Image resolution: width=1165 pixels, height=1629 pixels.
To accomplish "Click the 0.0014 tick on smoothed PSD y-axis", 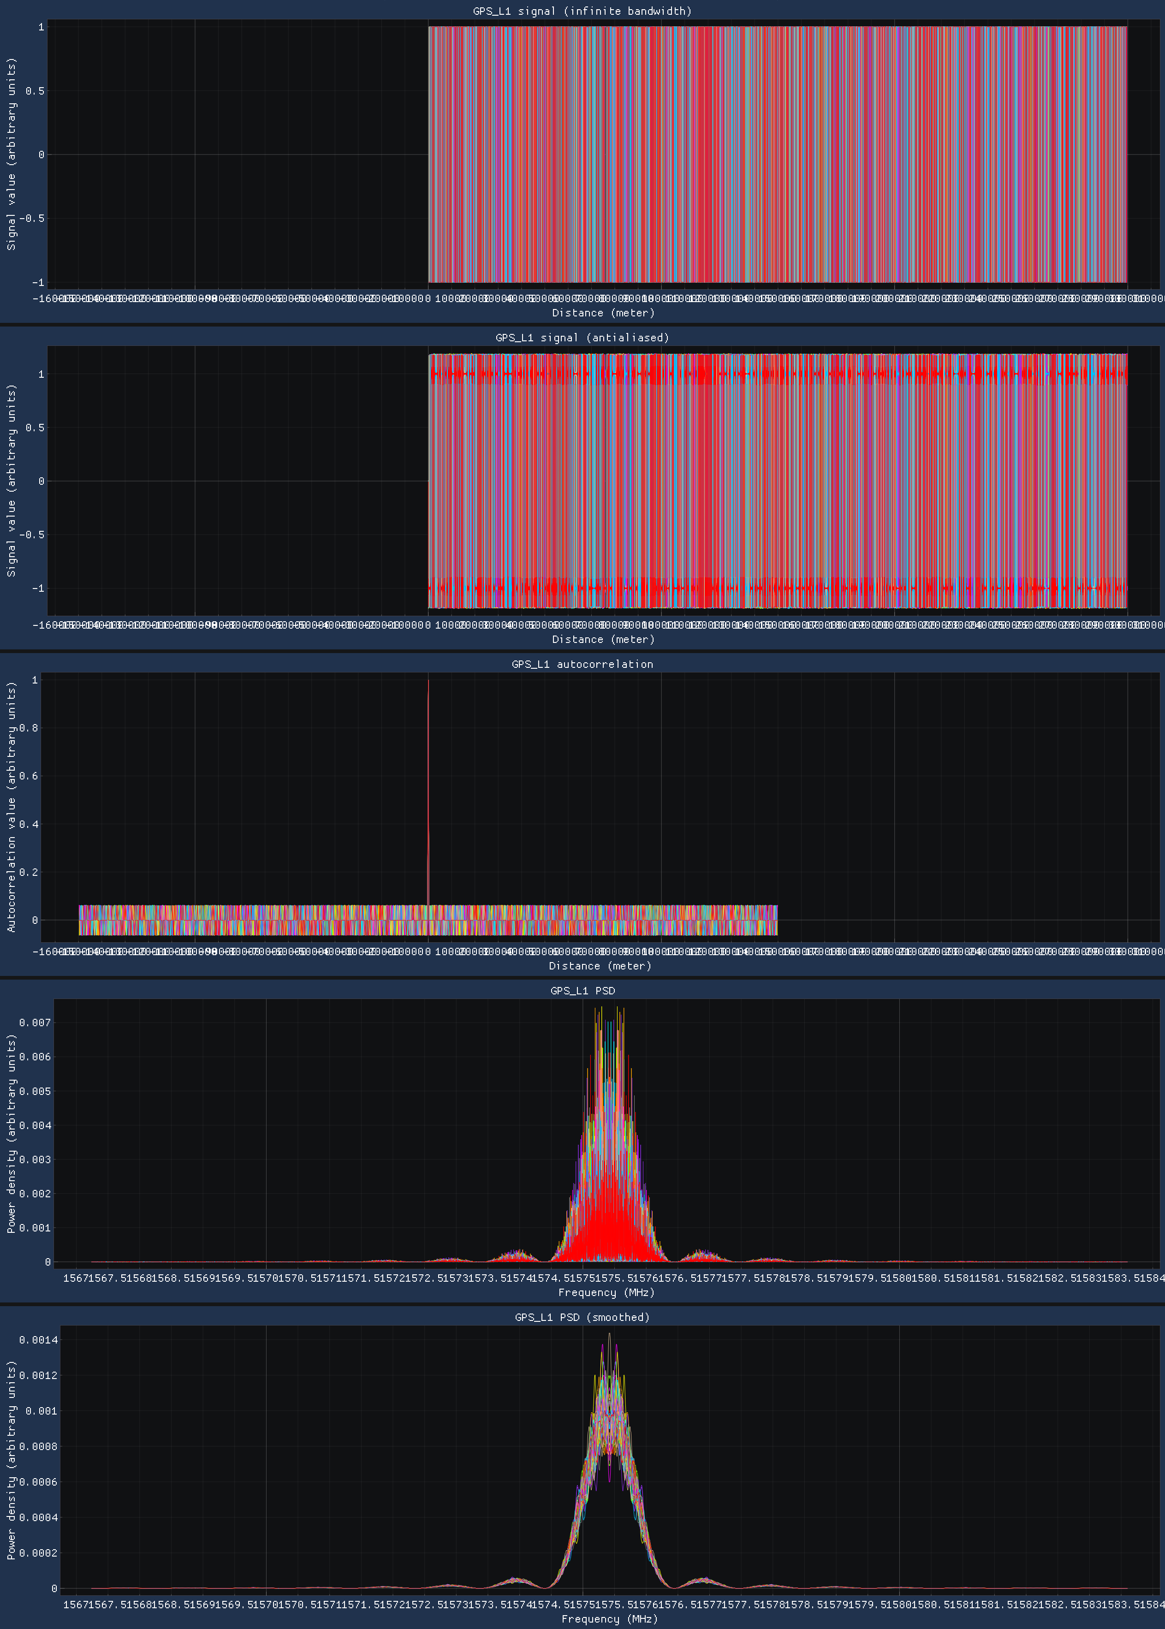I will 38,1340.
